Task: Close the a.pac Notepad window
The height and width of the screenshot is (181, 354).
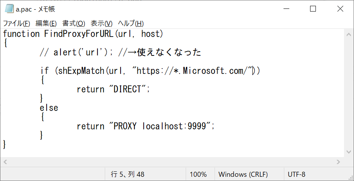Action: click(340, 9)
